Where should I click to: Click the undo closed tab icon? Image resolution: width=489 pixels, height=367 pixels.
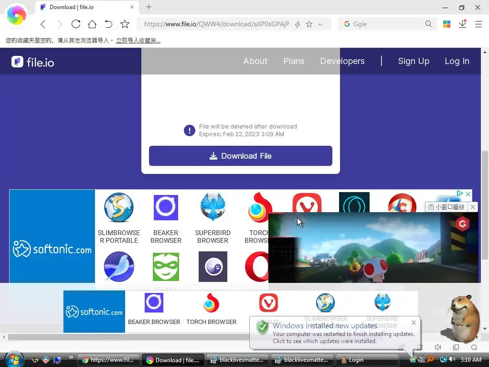(x=108, y=24)
